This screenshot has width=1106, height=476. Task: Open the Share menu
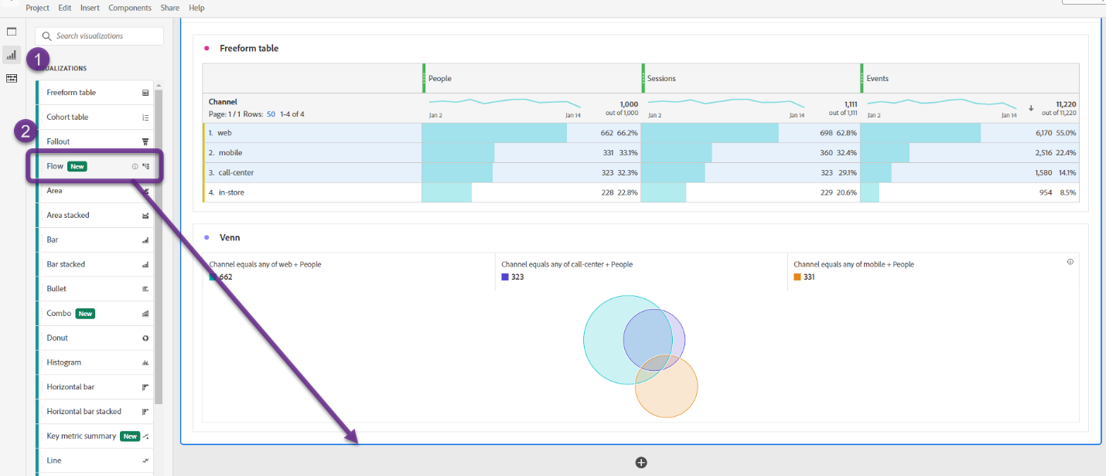click(x=170, y=8)
